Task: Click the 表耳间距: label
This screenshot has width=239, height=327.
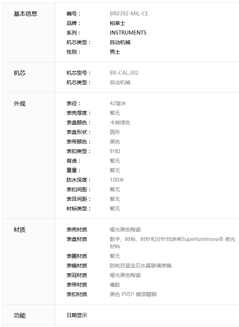Action: [79, 199]
